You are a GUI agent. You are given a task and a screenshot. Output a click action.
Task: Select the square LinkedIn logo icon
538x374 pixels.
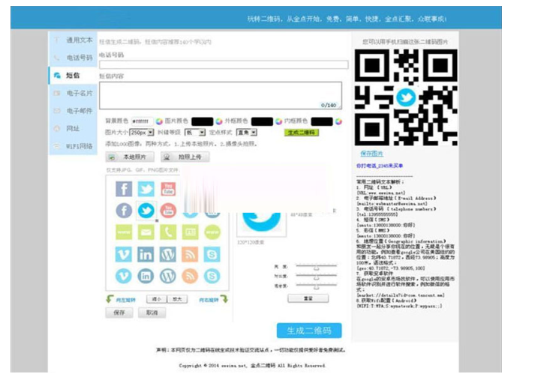coord(146,255)
